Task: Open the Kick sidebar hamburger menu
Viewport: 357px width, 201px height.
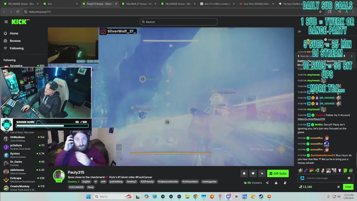Action: 6,22
